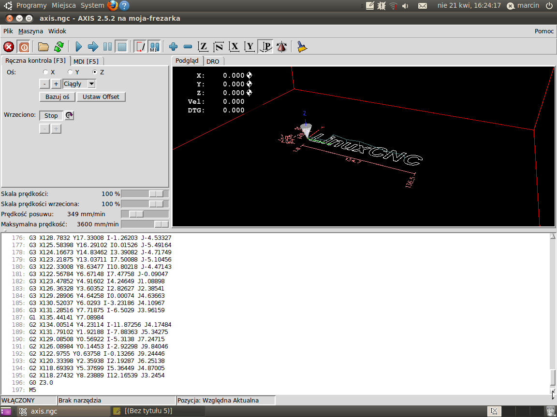Switch preview to X side view
Viewport: 557px width, 417px height.
234,47
